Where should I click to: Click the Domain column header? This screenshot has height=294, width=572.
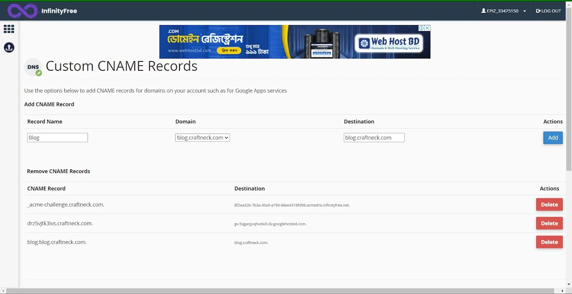tap(186, 121)
